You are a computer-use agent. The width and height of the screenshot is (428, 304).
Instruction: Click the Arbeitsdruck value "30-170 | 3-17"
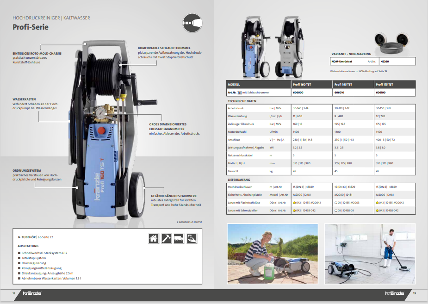coord(342,108)
